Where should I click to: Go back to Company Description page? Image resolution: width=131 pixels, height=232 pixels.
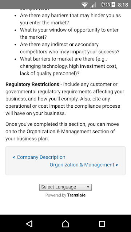point(39,157)
